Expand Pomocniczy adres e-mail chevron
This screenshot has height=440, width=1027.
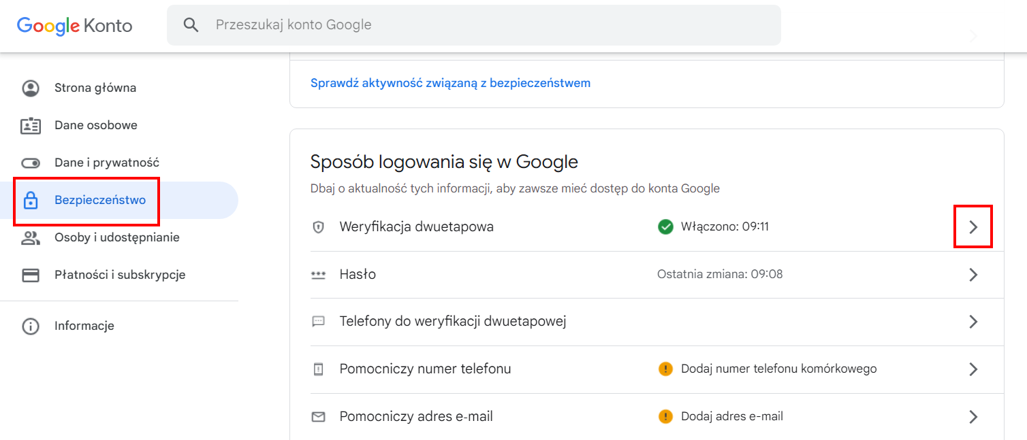coord(973,416)
